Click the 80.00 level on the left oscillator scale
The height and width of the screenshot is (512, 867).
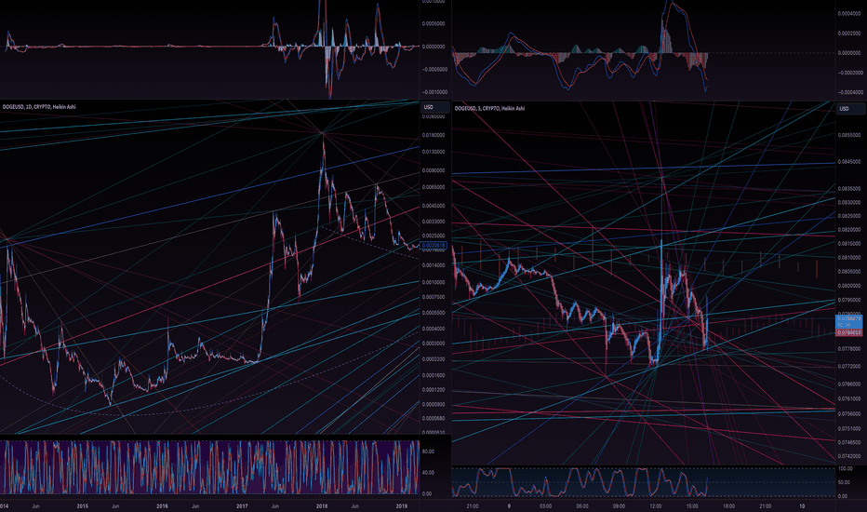point(428,451)
